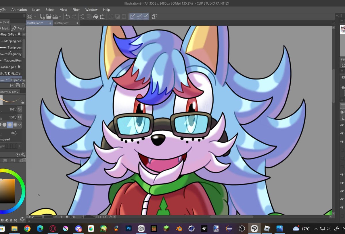Open Blender from the taskbar

179,229
